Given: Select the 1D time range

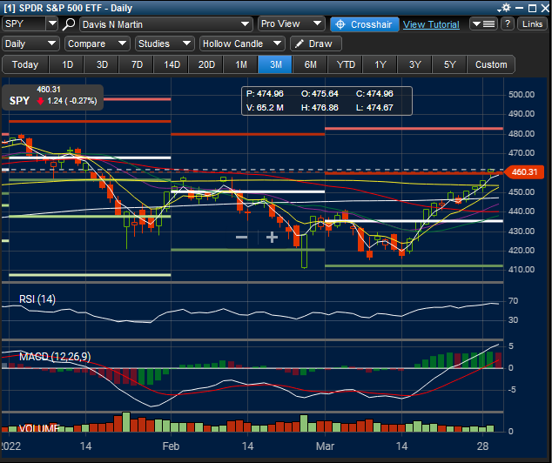Looking at the screenshot, I should click(x=67, y=64).
